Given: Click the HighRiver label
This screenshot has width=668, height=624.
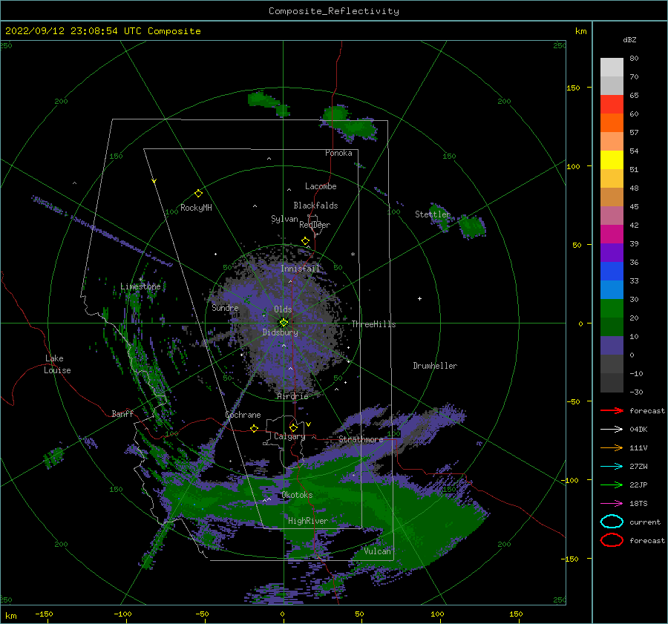Looking at the screenshot, I should [308, 521].
